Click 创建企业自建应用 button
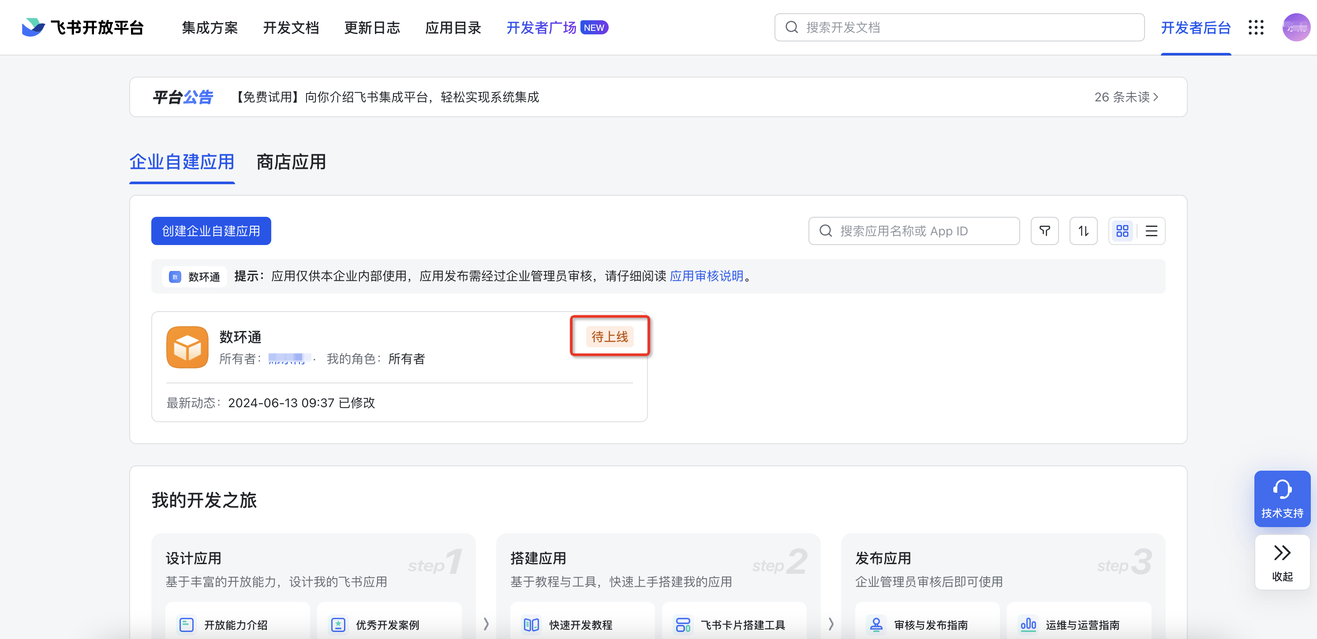The width and height of the screenshot is (1317, 639). coord(211,231)
